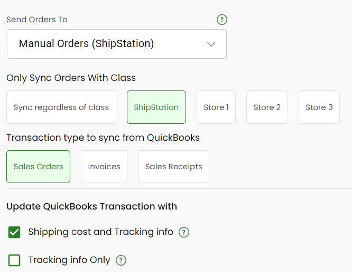Click the Send Orders To label
352x273 pixels.
pyautogui.click(x=37, y=20)
